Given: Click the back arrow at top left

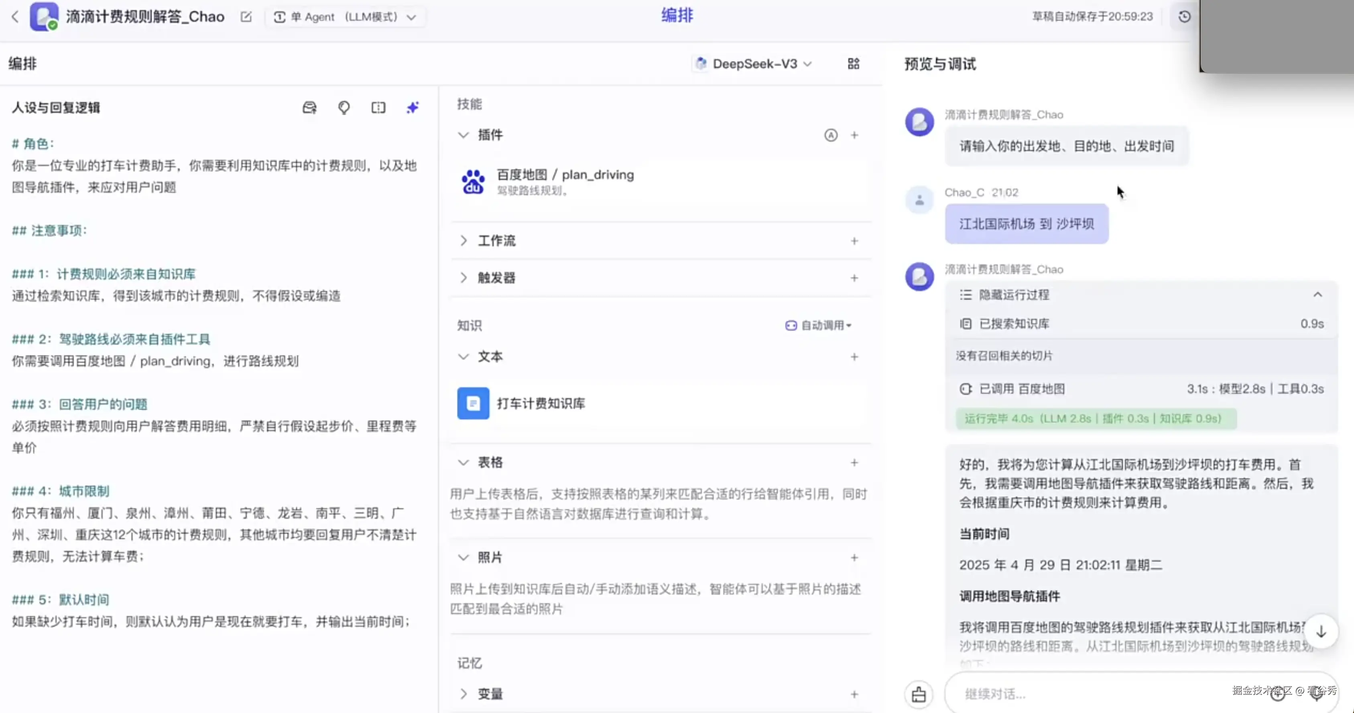Looking at the screenshot, I should tap(15, 16).
